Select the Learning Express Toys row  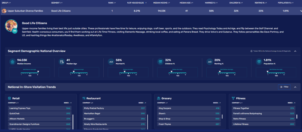40,108
